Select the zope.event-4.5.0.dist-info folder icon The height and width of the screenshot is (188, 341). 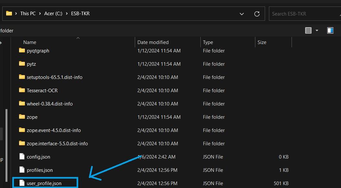tap(22, 130)
